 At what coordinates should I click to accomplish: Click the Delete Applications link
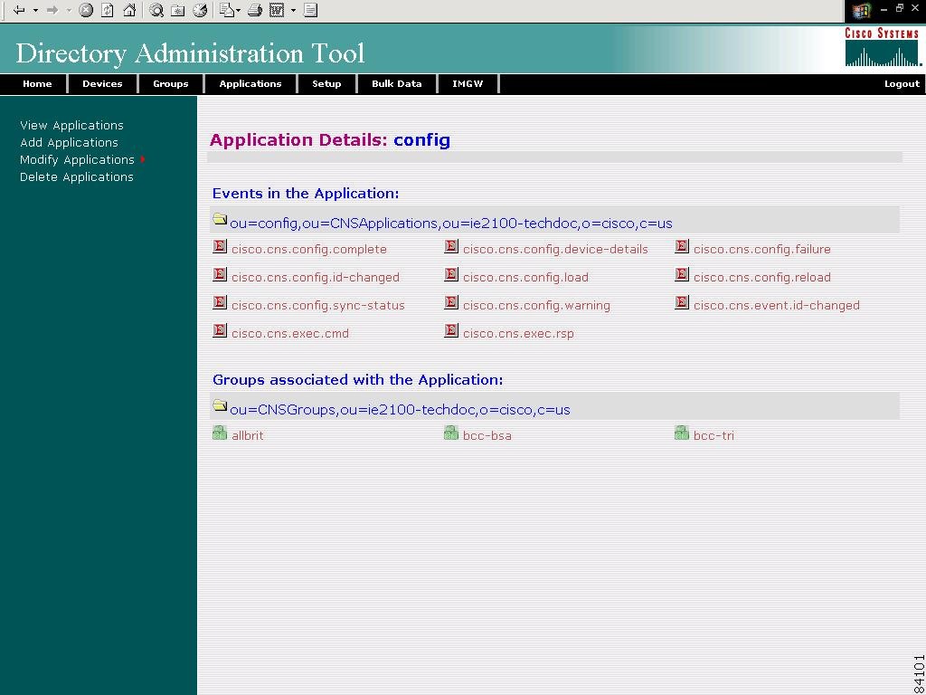[76, 176]
